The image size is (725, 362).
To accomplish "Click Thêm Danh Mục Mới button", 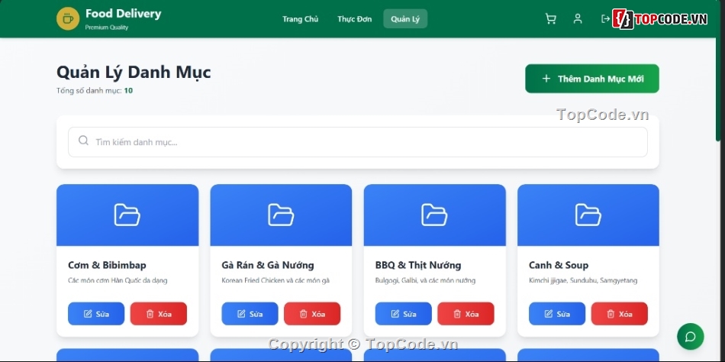I will (591, 79).
